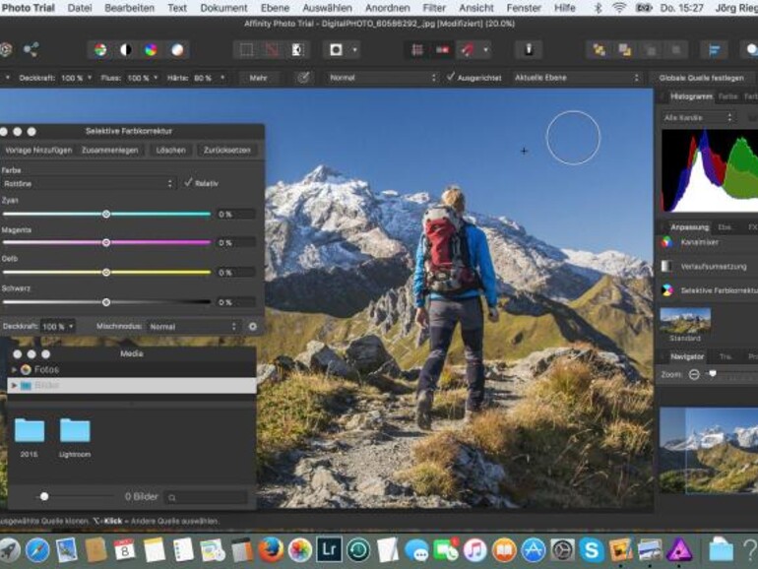The image size is (758, 569).
Task: Click the Zusammenlegen button
Action: click(x=109, y=151)
